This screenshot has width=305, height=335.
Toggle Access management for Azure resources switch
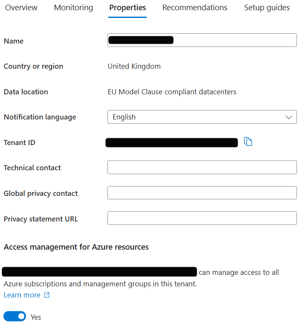[x=15, y=317]
